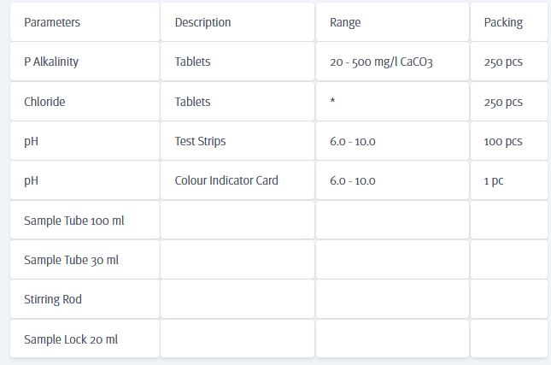Select the 20 - 500 mg/l CaCO3 range

(381, 62)
